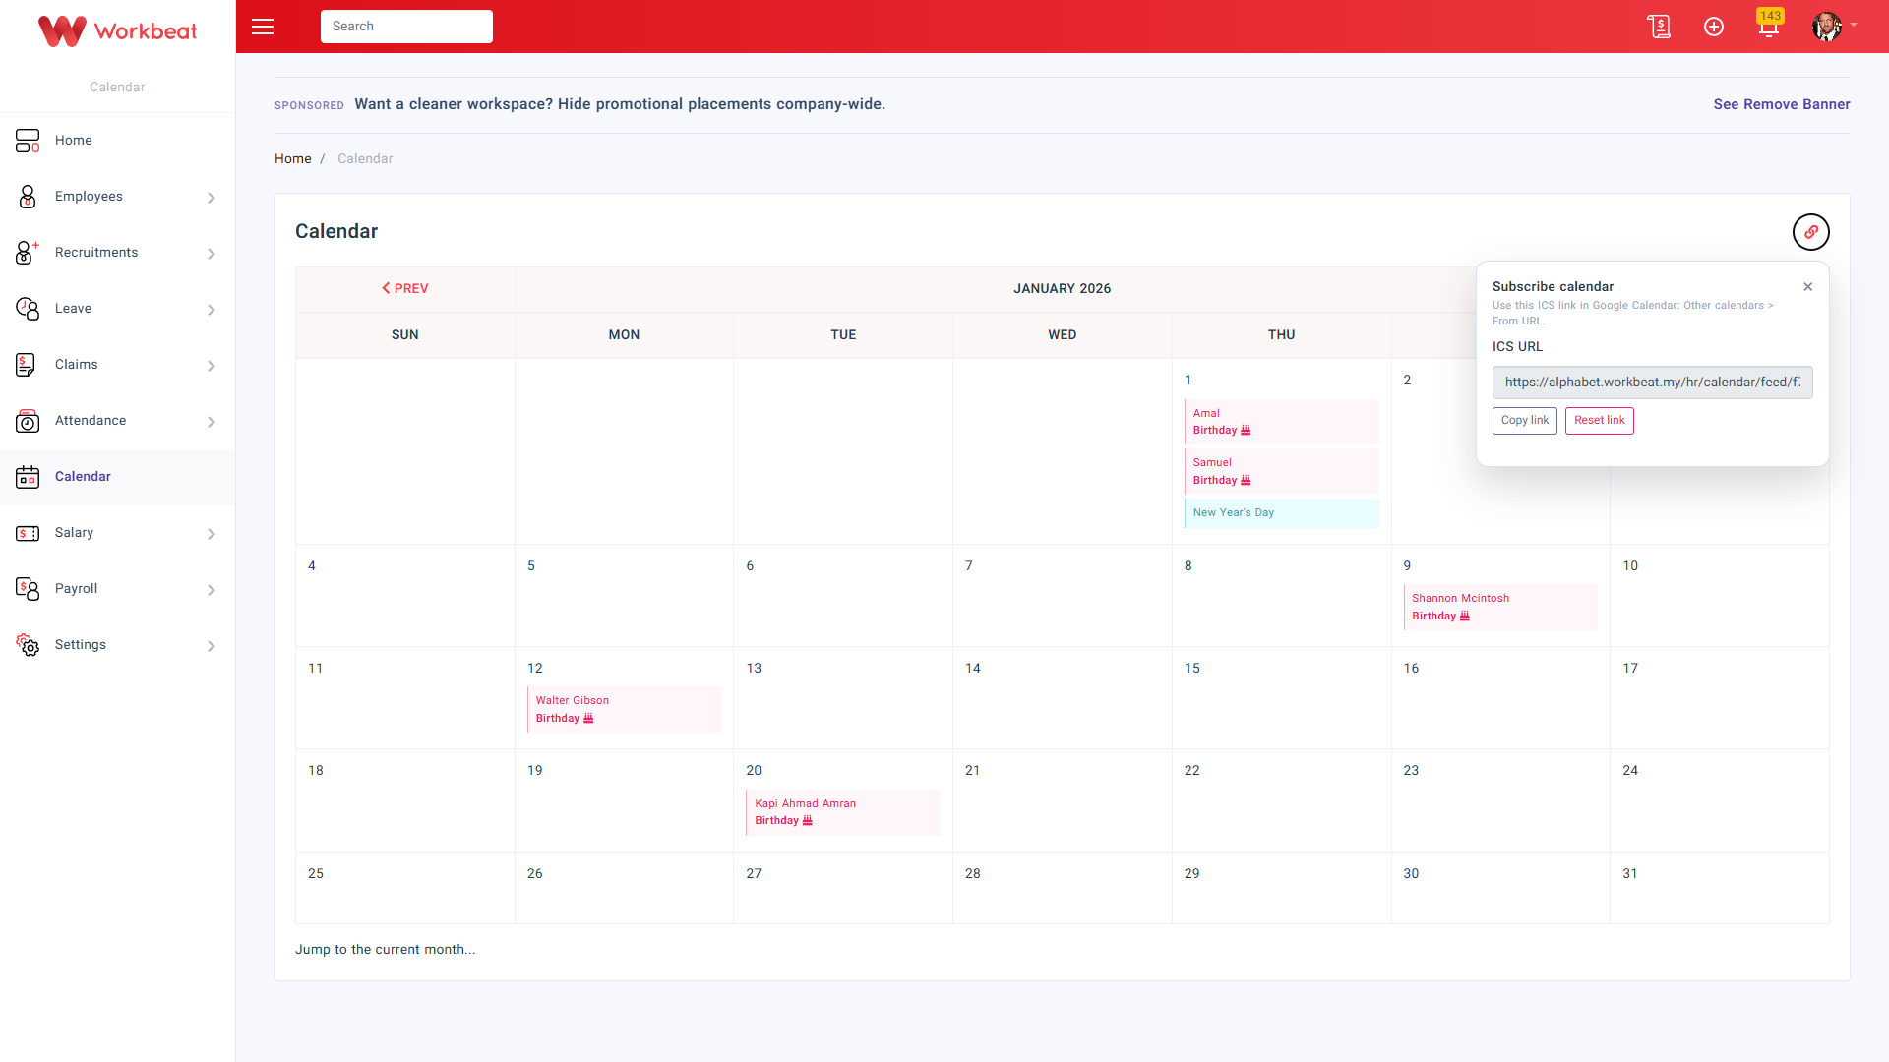Click Home breadcrumb link
Viewport: 1889px width, 1062px height.
(x=292, y=159)
